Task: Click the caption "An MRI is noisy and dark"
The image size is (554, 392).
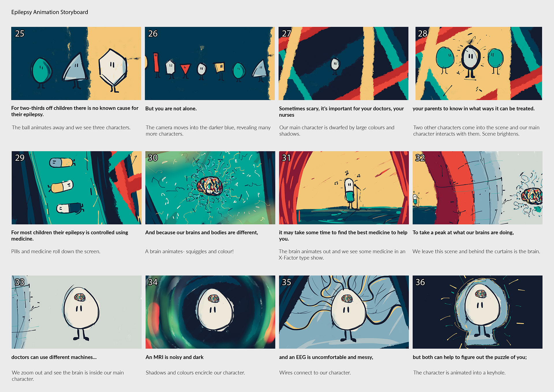Action: coord(175,357)
